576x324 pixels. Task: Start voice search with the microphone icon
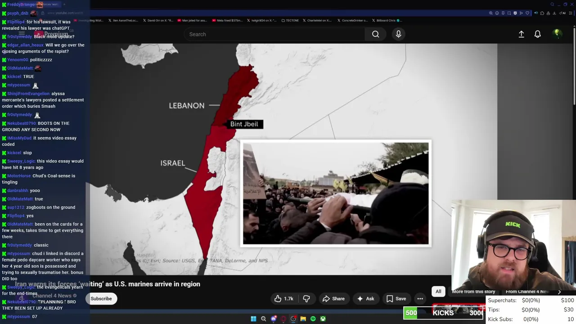(398, 34)
